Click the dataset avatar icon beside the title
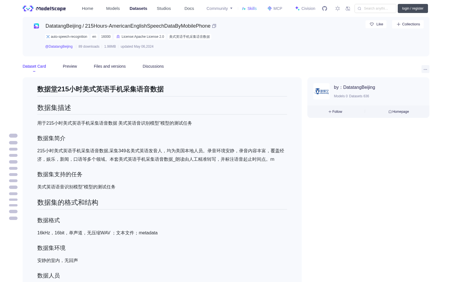 click(x=36, y=26)
